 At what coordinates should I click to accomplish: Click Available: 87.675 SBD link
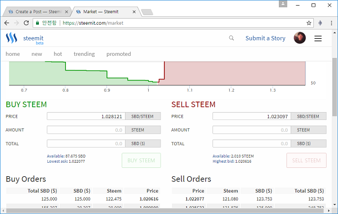pyautogui.click(x=66, y=156)
